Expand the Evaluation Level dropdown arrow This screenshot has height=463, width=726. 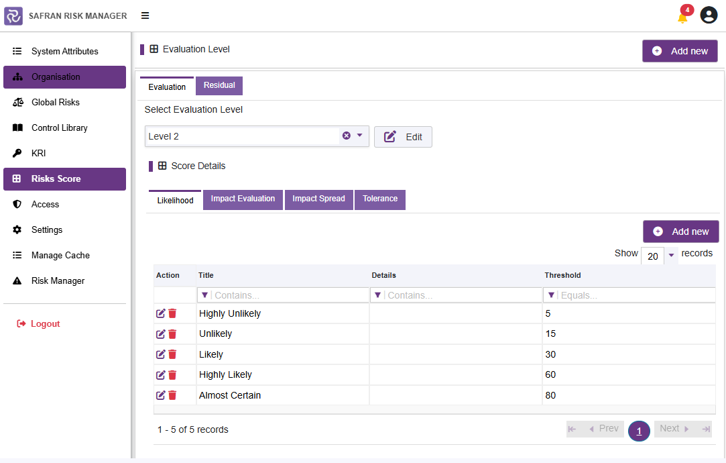click(360, 136)
